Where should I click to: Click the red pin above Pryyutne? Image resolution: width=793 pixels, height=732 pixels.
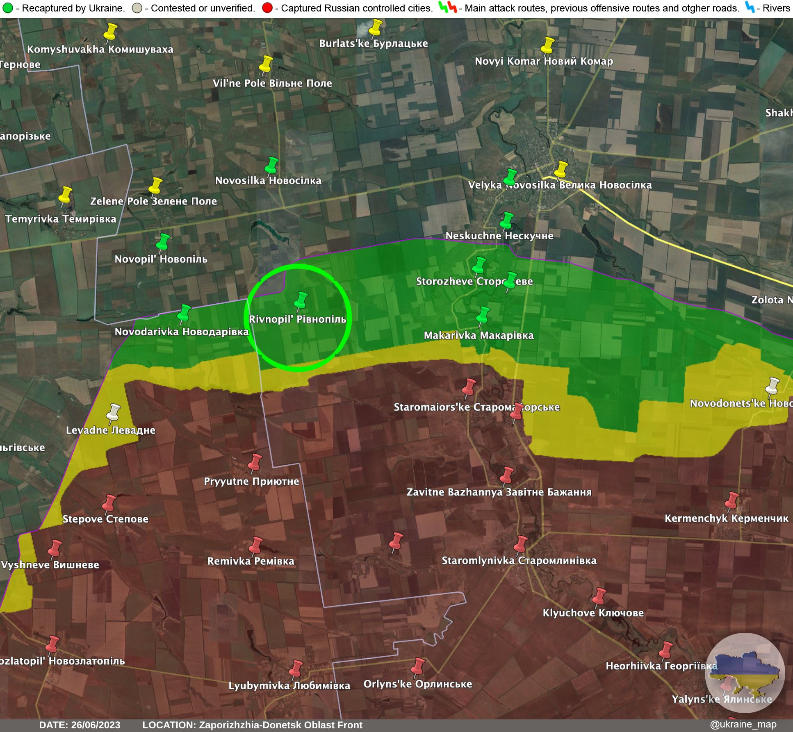pos(255,462)
